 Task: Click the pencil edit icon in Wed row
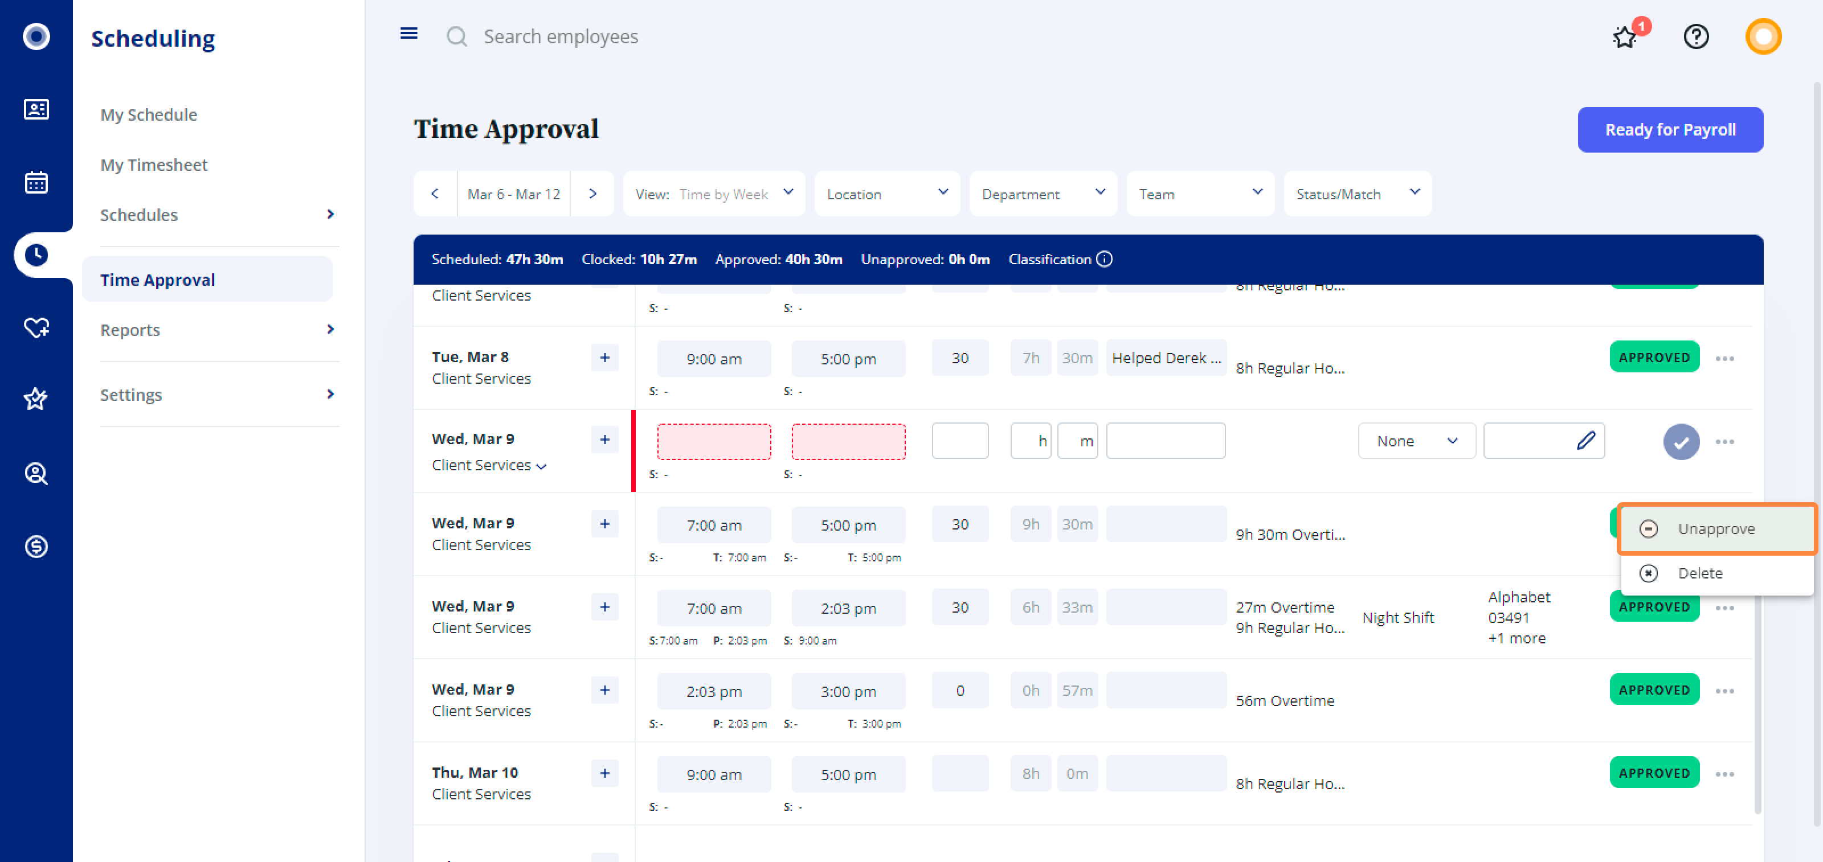click(x=1585, y=441)
